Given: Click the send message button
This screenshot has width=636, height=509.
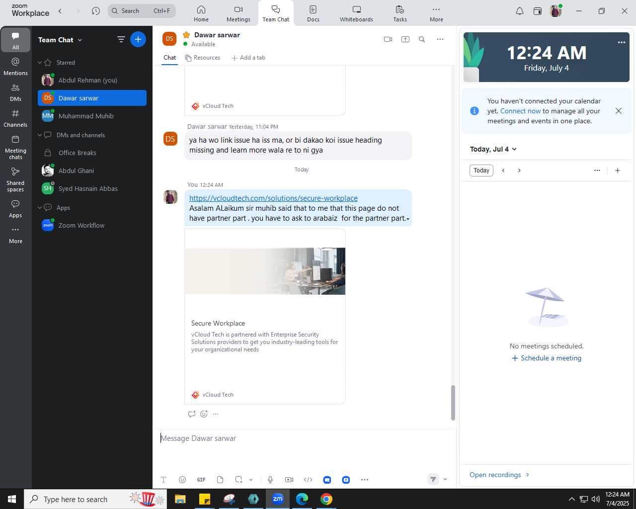Looking at the screenshot, I should (433, 479).
